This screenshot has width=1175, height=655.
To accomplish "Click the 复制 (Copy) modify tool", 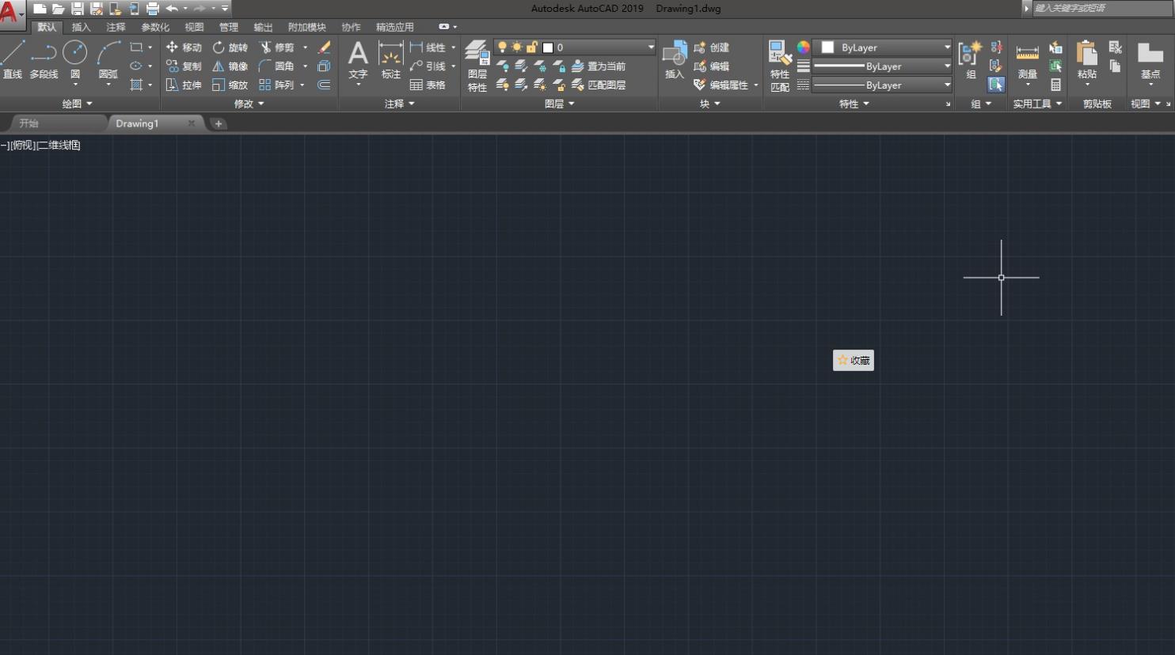I will pos(184,66).
